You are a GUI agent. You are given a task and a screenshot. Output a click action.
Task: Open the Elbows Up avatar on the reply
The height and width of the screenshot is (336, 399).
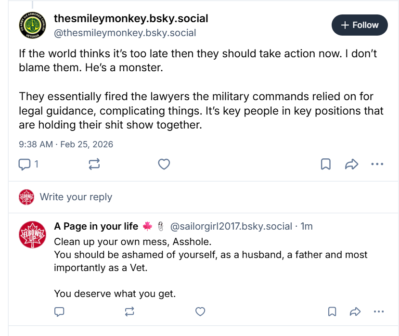32,234
